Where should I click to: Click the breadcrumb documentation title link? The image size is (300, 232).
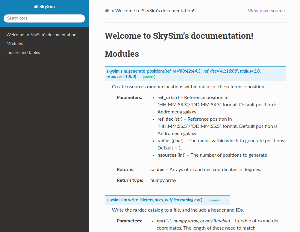154,11
